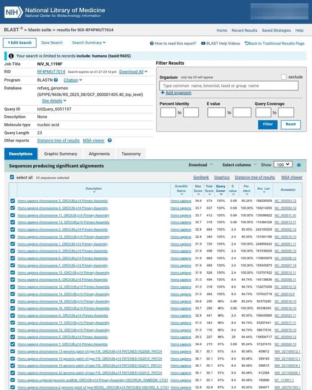
Task: Open Recent Results page
Action: (244, 30)
